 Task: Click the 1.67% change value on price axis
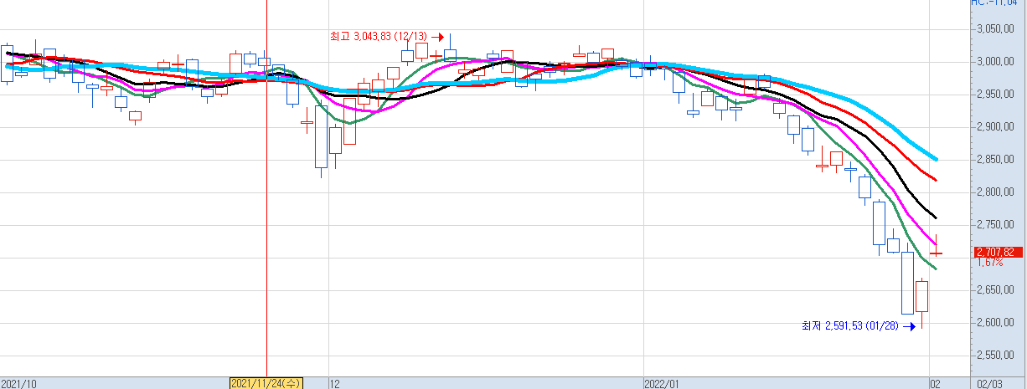pyautogui.click(x=989, y=263)
